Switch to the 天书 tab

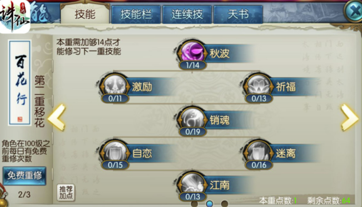(238, 14)
